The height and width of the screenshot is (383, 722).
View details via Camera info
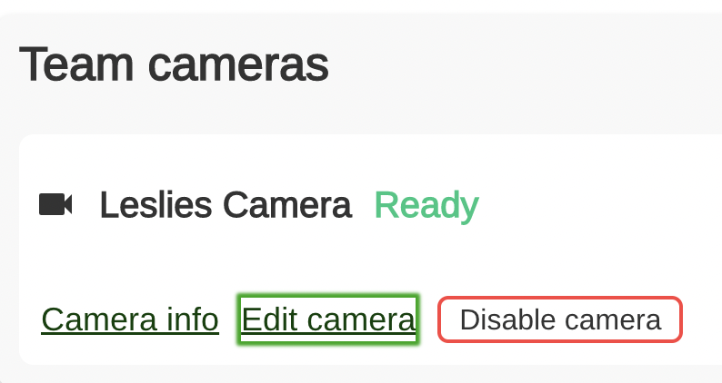(x=130, y=319)
